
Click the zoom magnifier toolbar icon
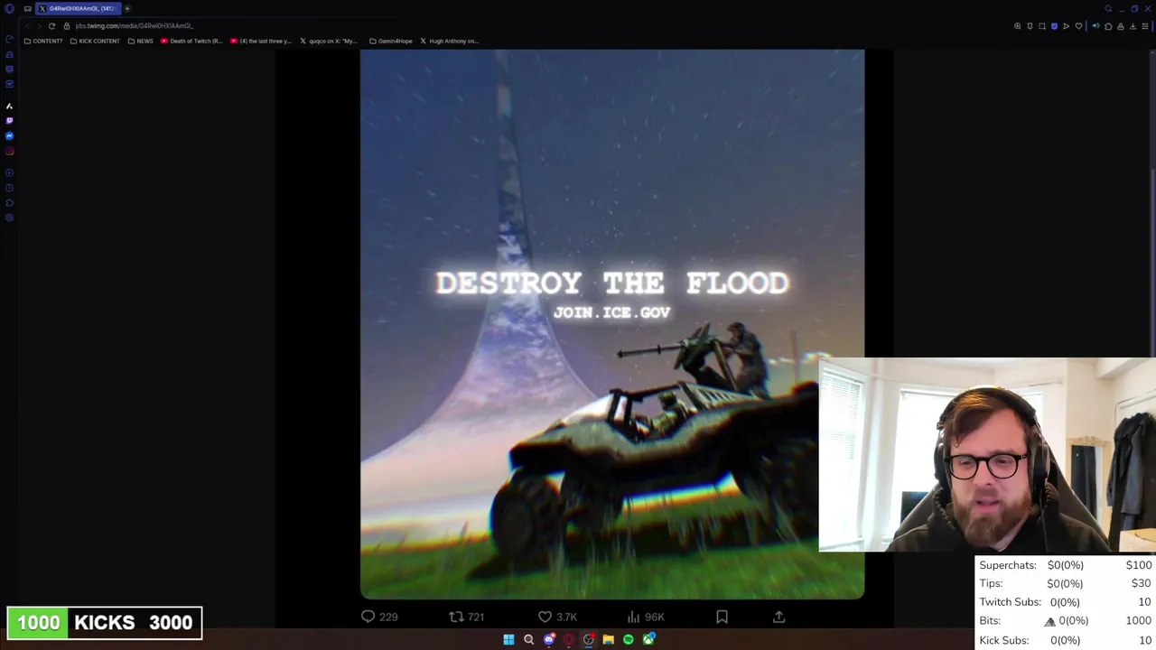[x=1017, y=26]
